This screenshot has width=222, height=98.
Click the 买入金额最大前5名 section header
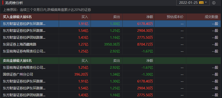pos(17,17)
